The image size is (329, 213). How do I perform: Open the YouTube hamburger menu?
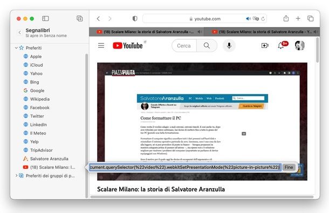point(101,45)
